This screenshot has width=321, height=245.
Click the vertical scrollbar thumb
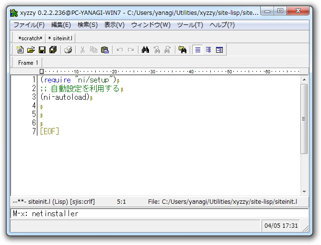pos(304,118)
